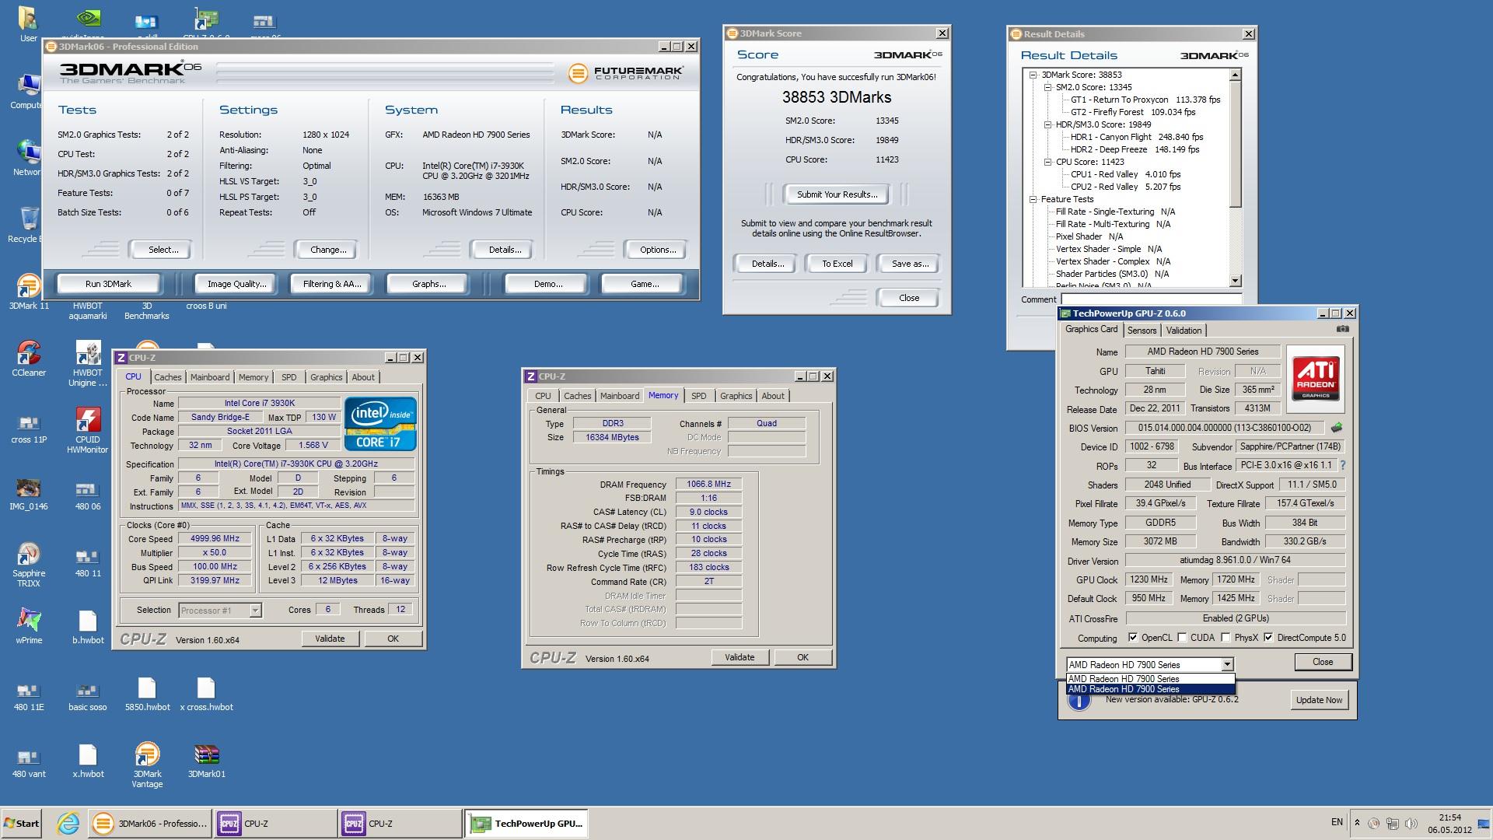Collapse the SM2.0 Score: 13345 node
1493x840 pixels.
click(x=1048, y=87)
